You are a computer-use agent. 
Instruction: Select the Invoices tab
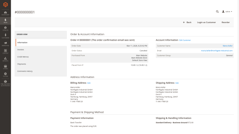click(x=41, y=50)
